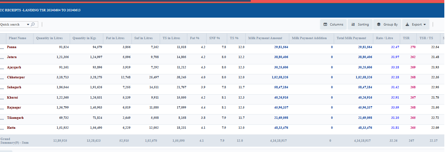This screenshot has height=152, width=446.
Task: Sort by Milk Payment Amount header
Action: coord(265,38)
